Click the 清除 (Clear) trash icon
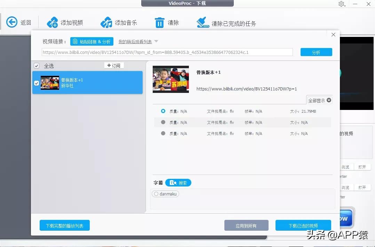This screenshot has height=247, width=375. pos(159,22)
